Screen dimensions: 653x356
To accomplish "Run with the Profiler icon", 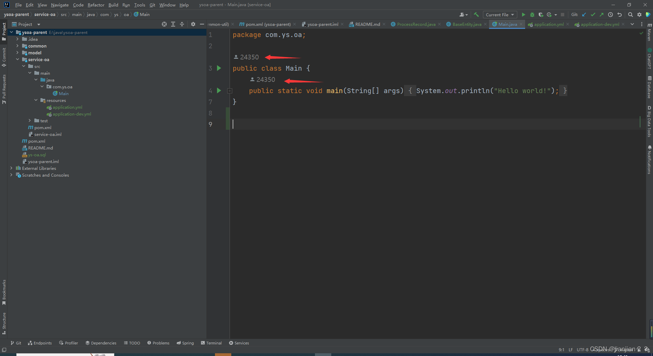I will coord(549,15).
